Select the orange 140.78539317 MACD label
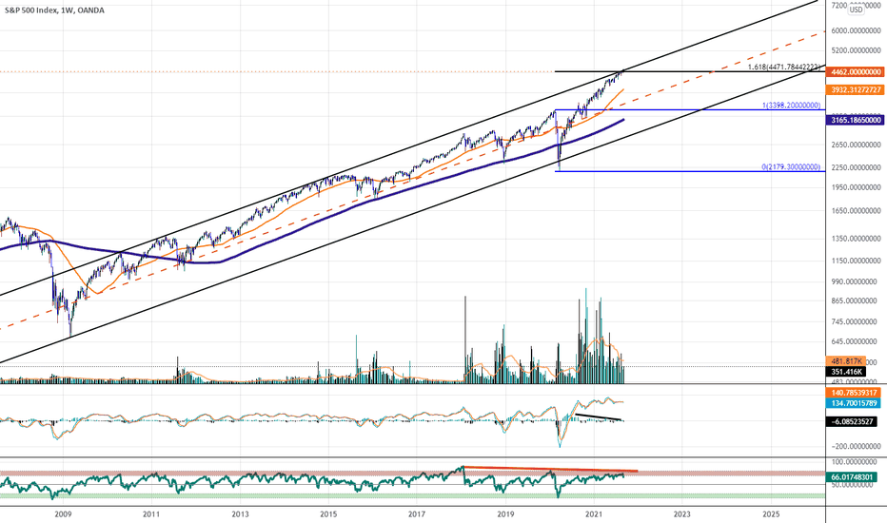Viewport: 887px width, 523px height. (x=853, y=393)
